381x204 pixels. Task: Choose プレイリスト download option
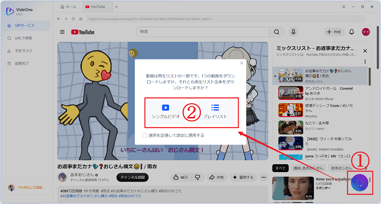pyautogui.click(x=215, y=112)
